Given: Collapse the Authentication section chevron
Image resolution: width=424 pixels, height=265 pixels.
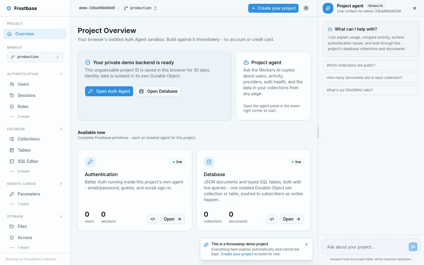Looking at the screenshot, I should click(x=61, y=74).
